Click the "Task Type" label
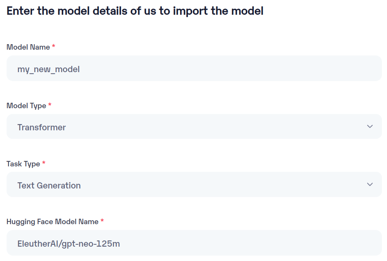 pos(23,164)
